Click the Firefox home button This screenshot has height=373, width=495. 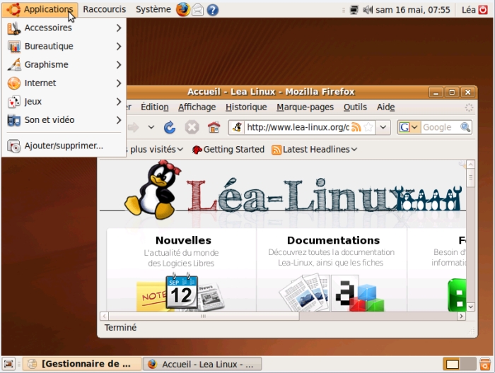(214, 127)
